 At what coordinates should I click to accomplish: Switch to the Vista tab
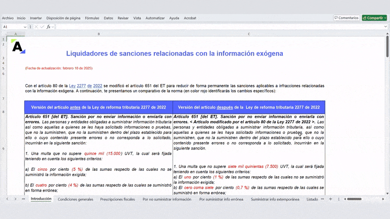(137, 18)
